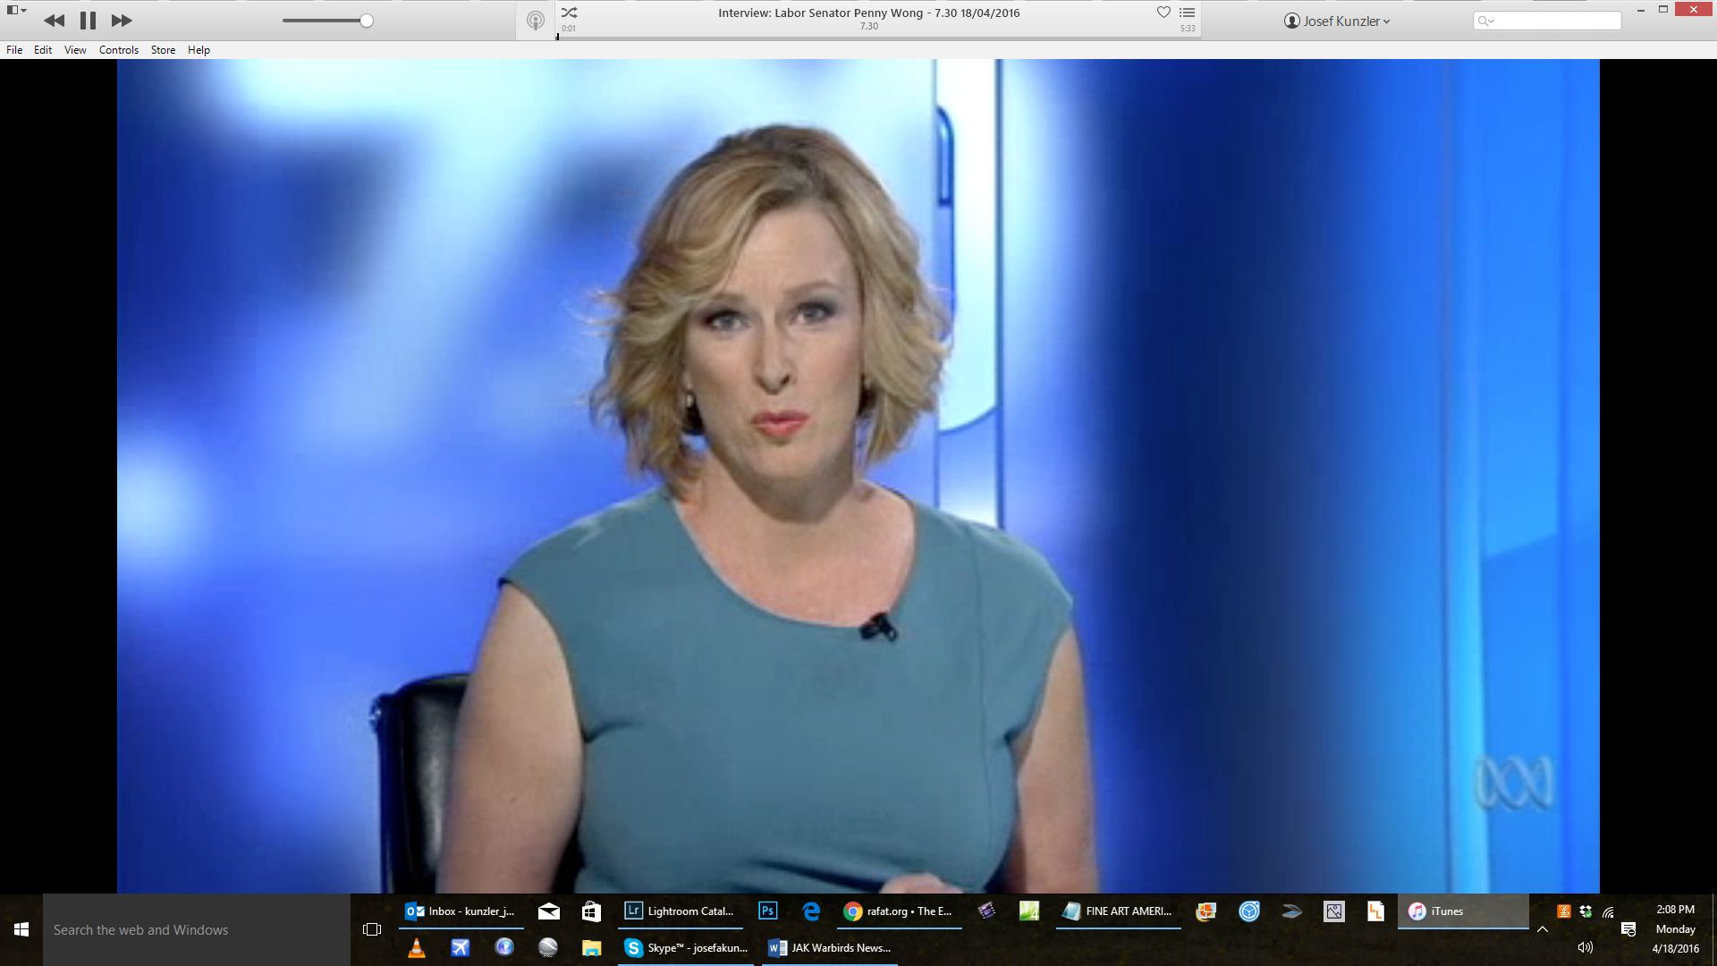Click the podcast artwork icon
1717x966 pixels.
pyautogui.click(x=536, y=21)
